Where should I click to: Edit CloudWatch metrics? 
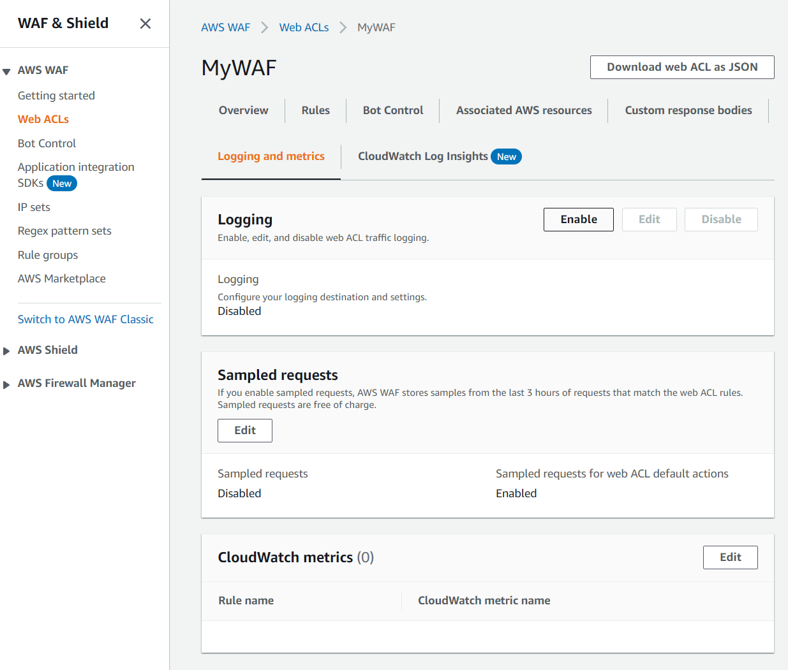[x=731, y=557]
